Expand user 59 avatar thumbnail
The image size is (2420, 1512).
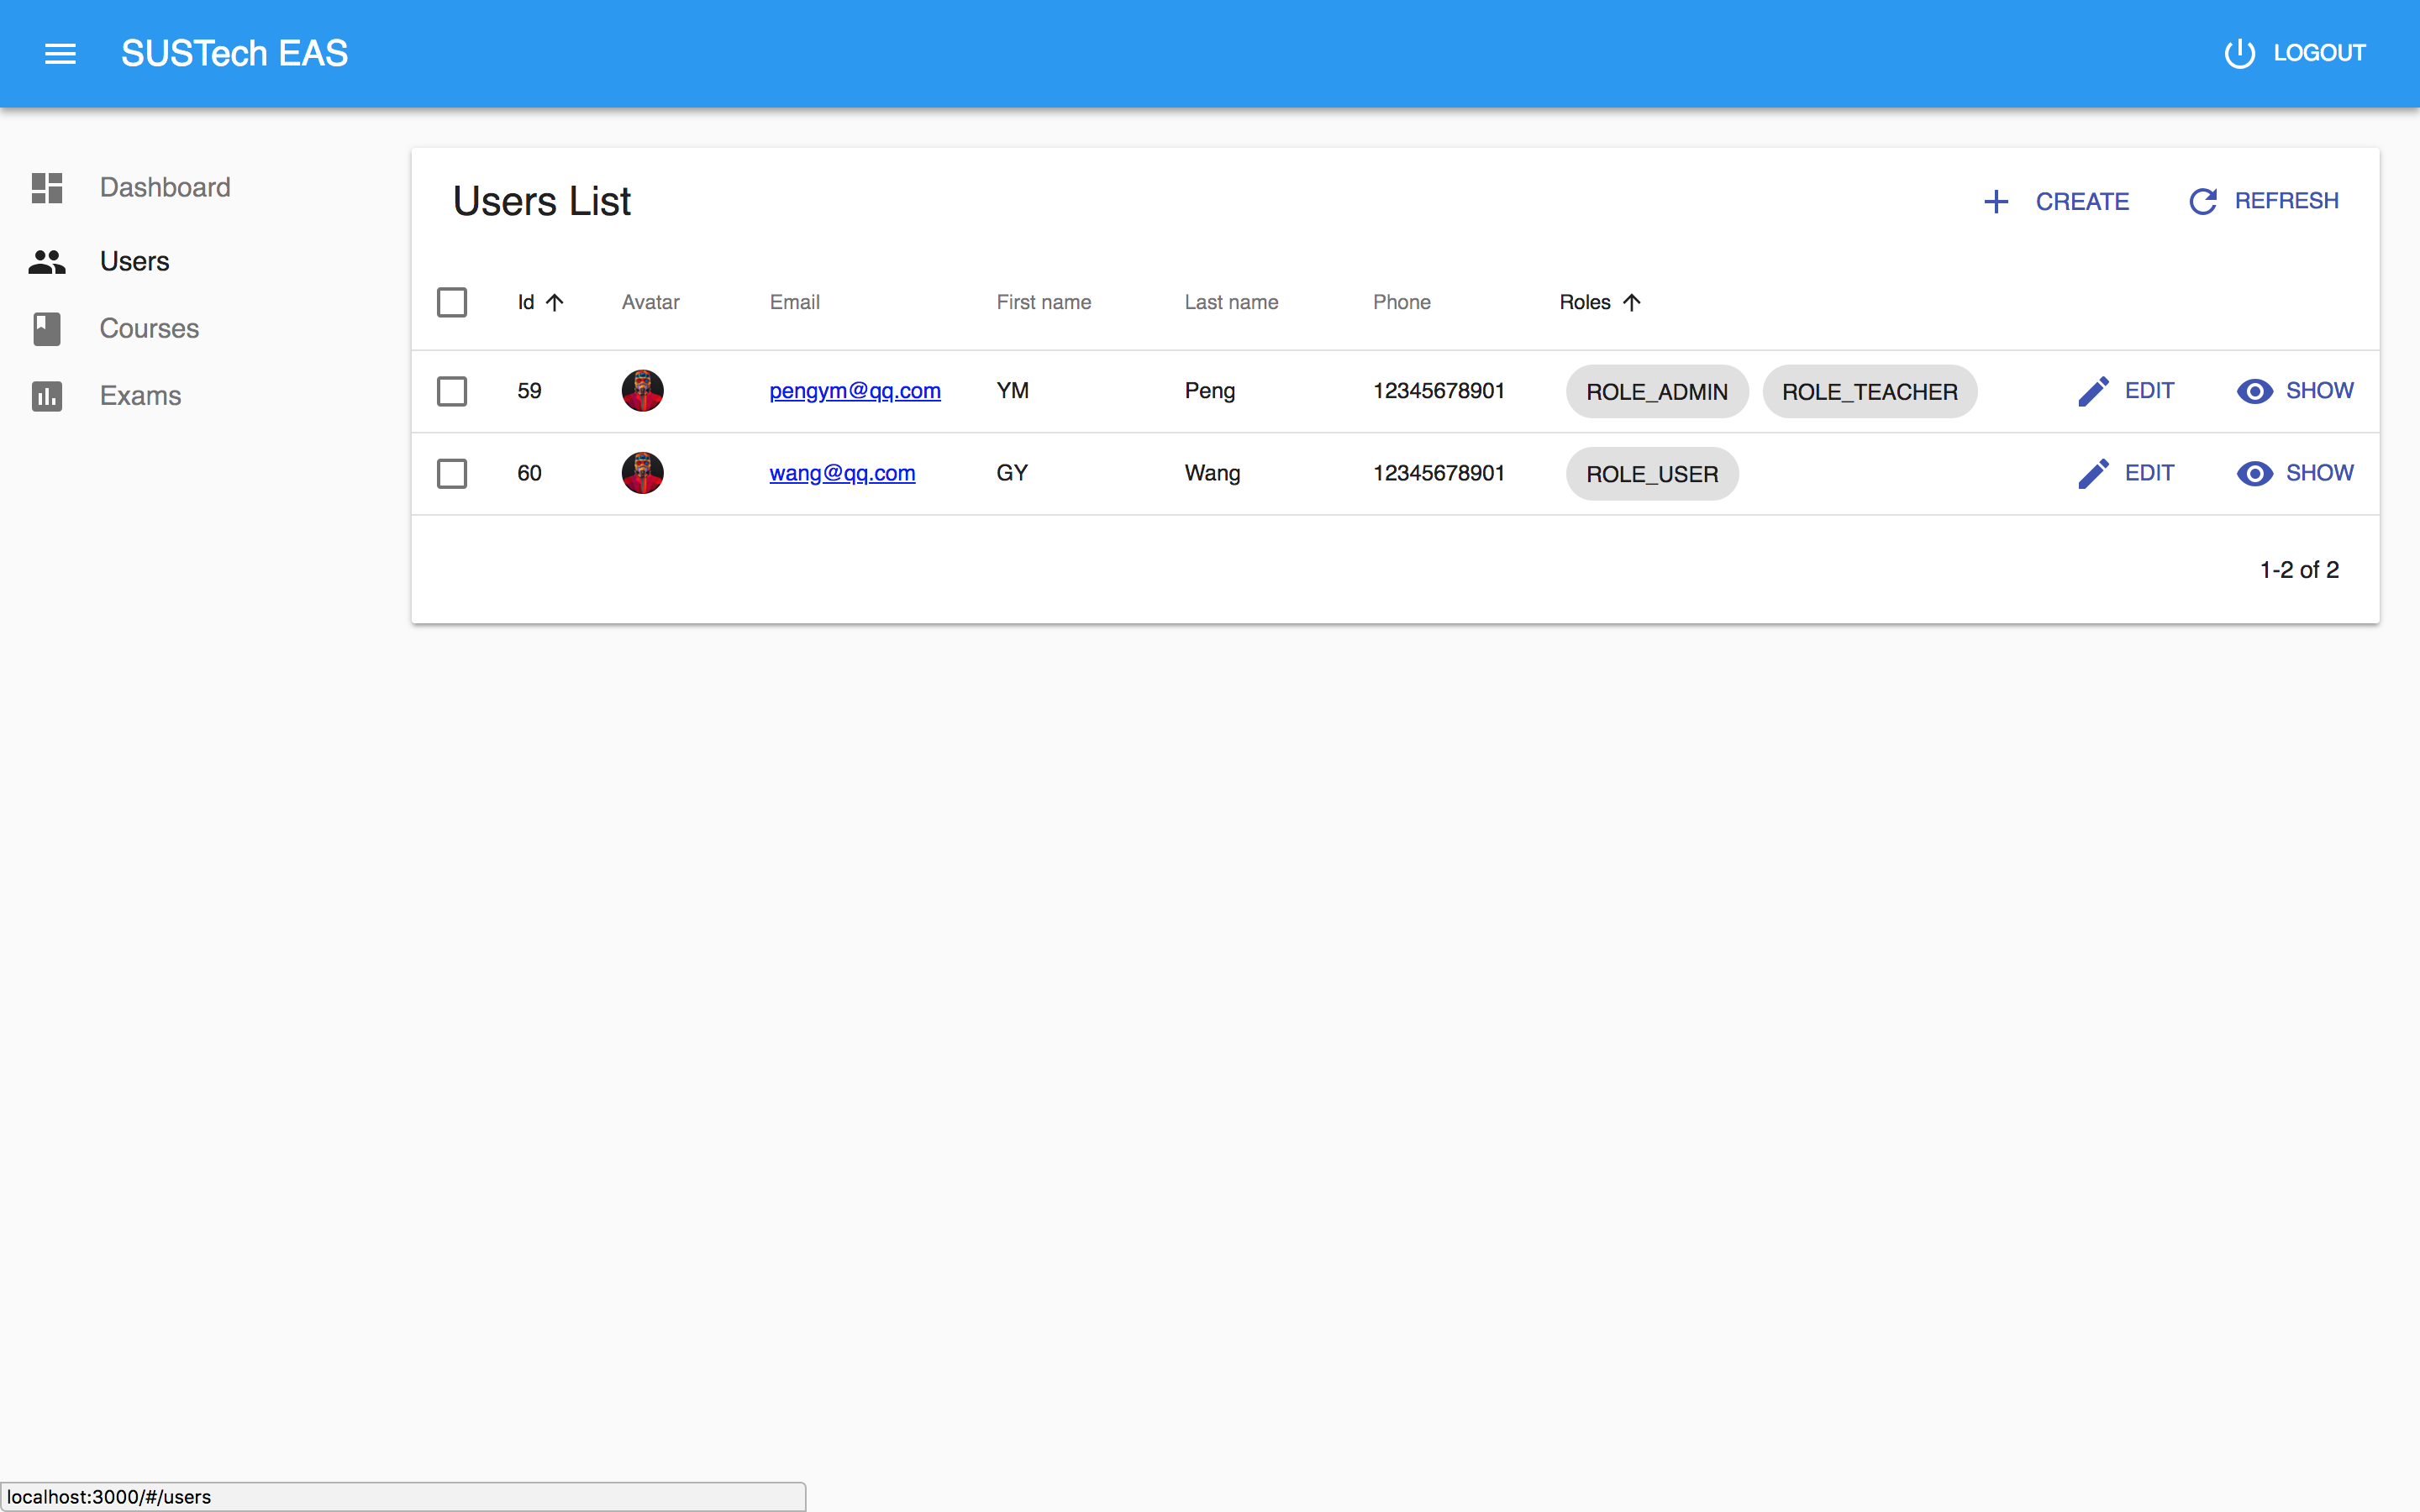point(643,391)
